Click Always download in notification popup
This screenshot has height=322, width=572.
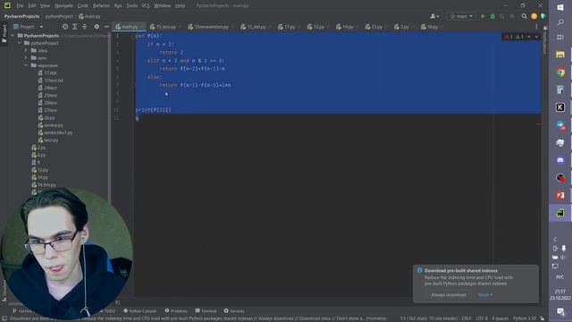pos(449,294)
